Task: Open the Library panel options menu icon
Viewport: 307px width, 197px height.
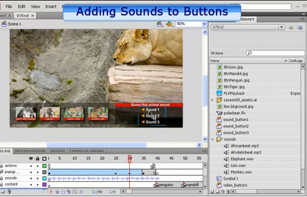Action: coord(302,19)
